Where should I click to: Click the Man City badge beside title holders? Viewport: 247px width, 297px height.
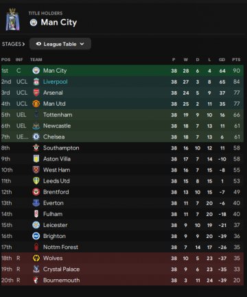coord(34,23)
